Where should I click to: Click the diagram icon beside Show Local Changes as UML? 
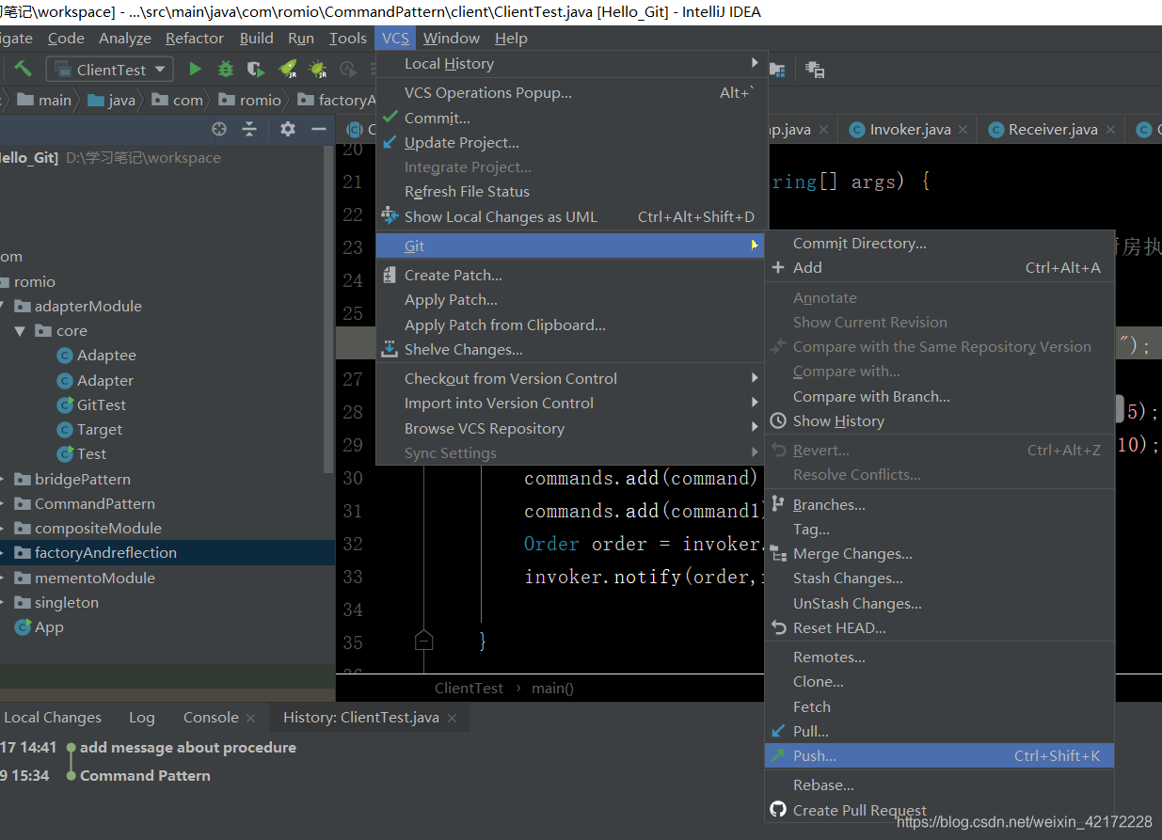tap(390, 216)
